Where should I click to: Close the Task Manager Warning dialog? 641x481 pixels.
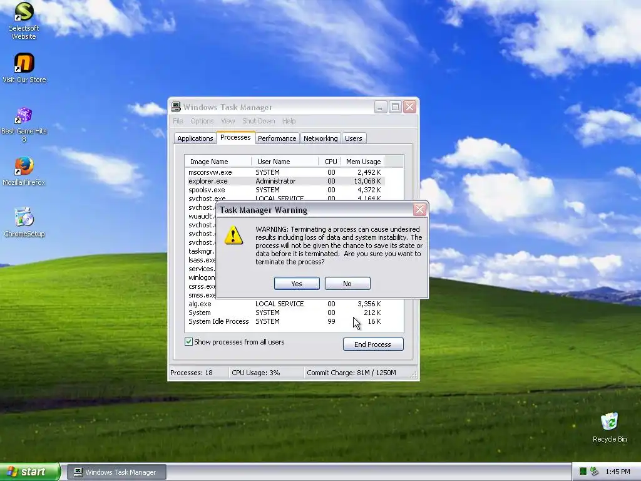(419, 210)
